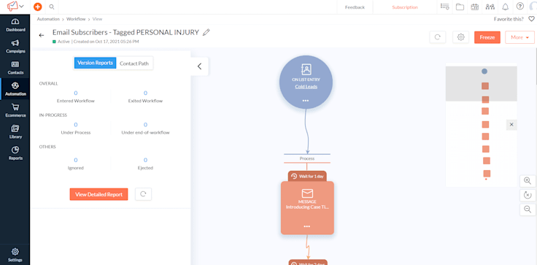Image resolution: width=537 pixels, height=265 pixels.
Task: Open the Library section
Action: pyautogui.click(x=15, y=132)
